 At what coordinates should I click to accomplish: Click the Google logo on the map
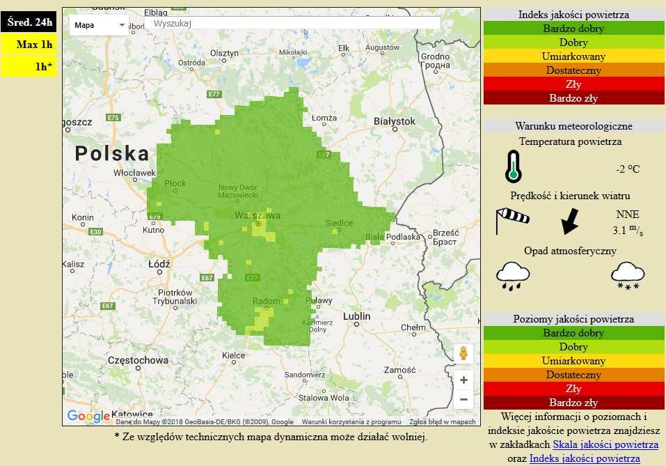[x=88, y=415]
